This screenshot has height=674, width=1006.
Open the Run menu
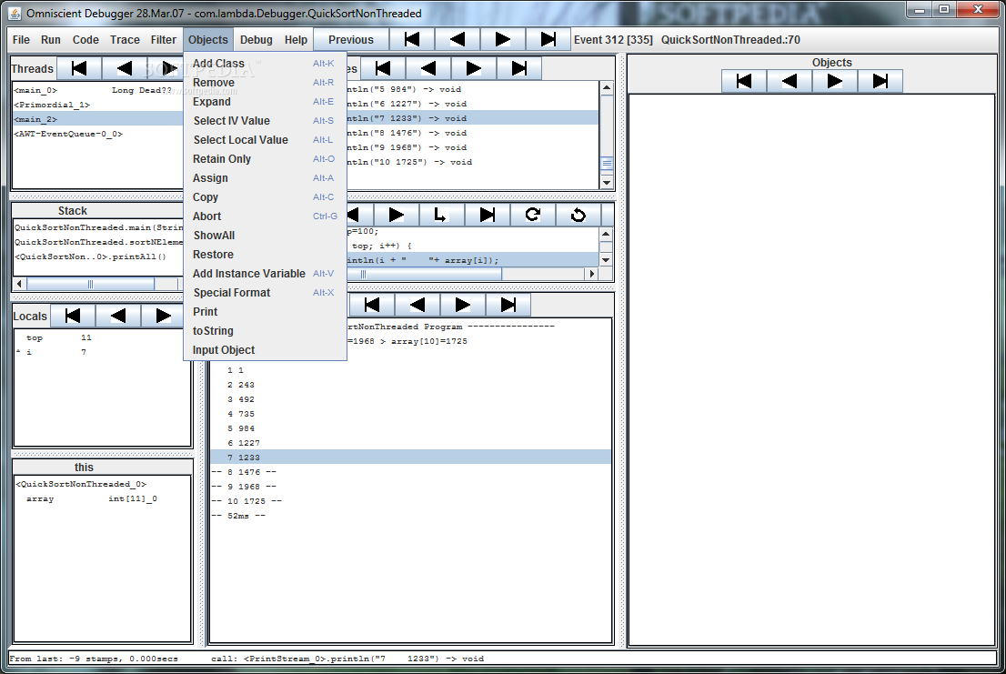click(51, 40)
